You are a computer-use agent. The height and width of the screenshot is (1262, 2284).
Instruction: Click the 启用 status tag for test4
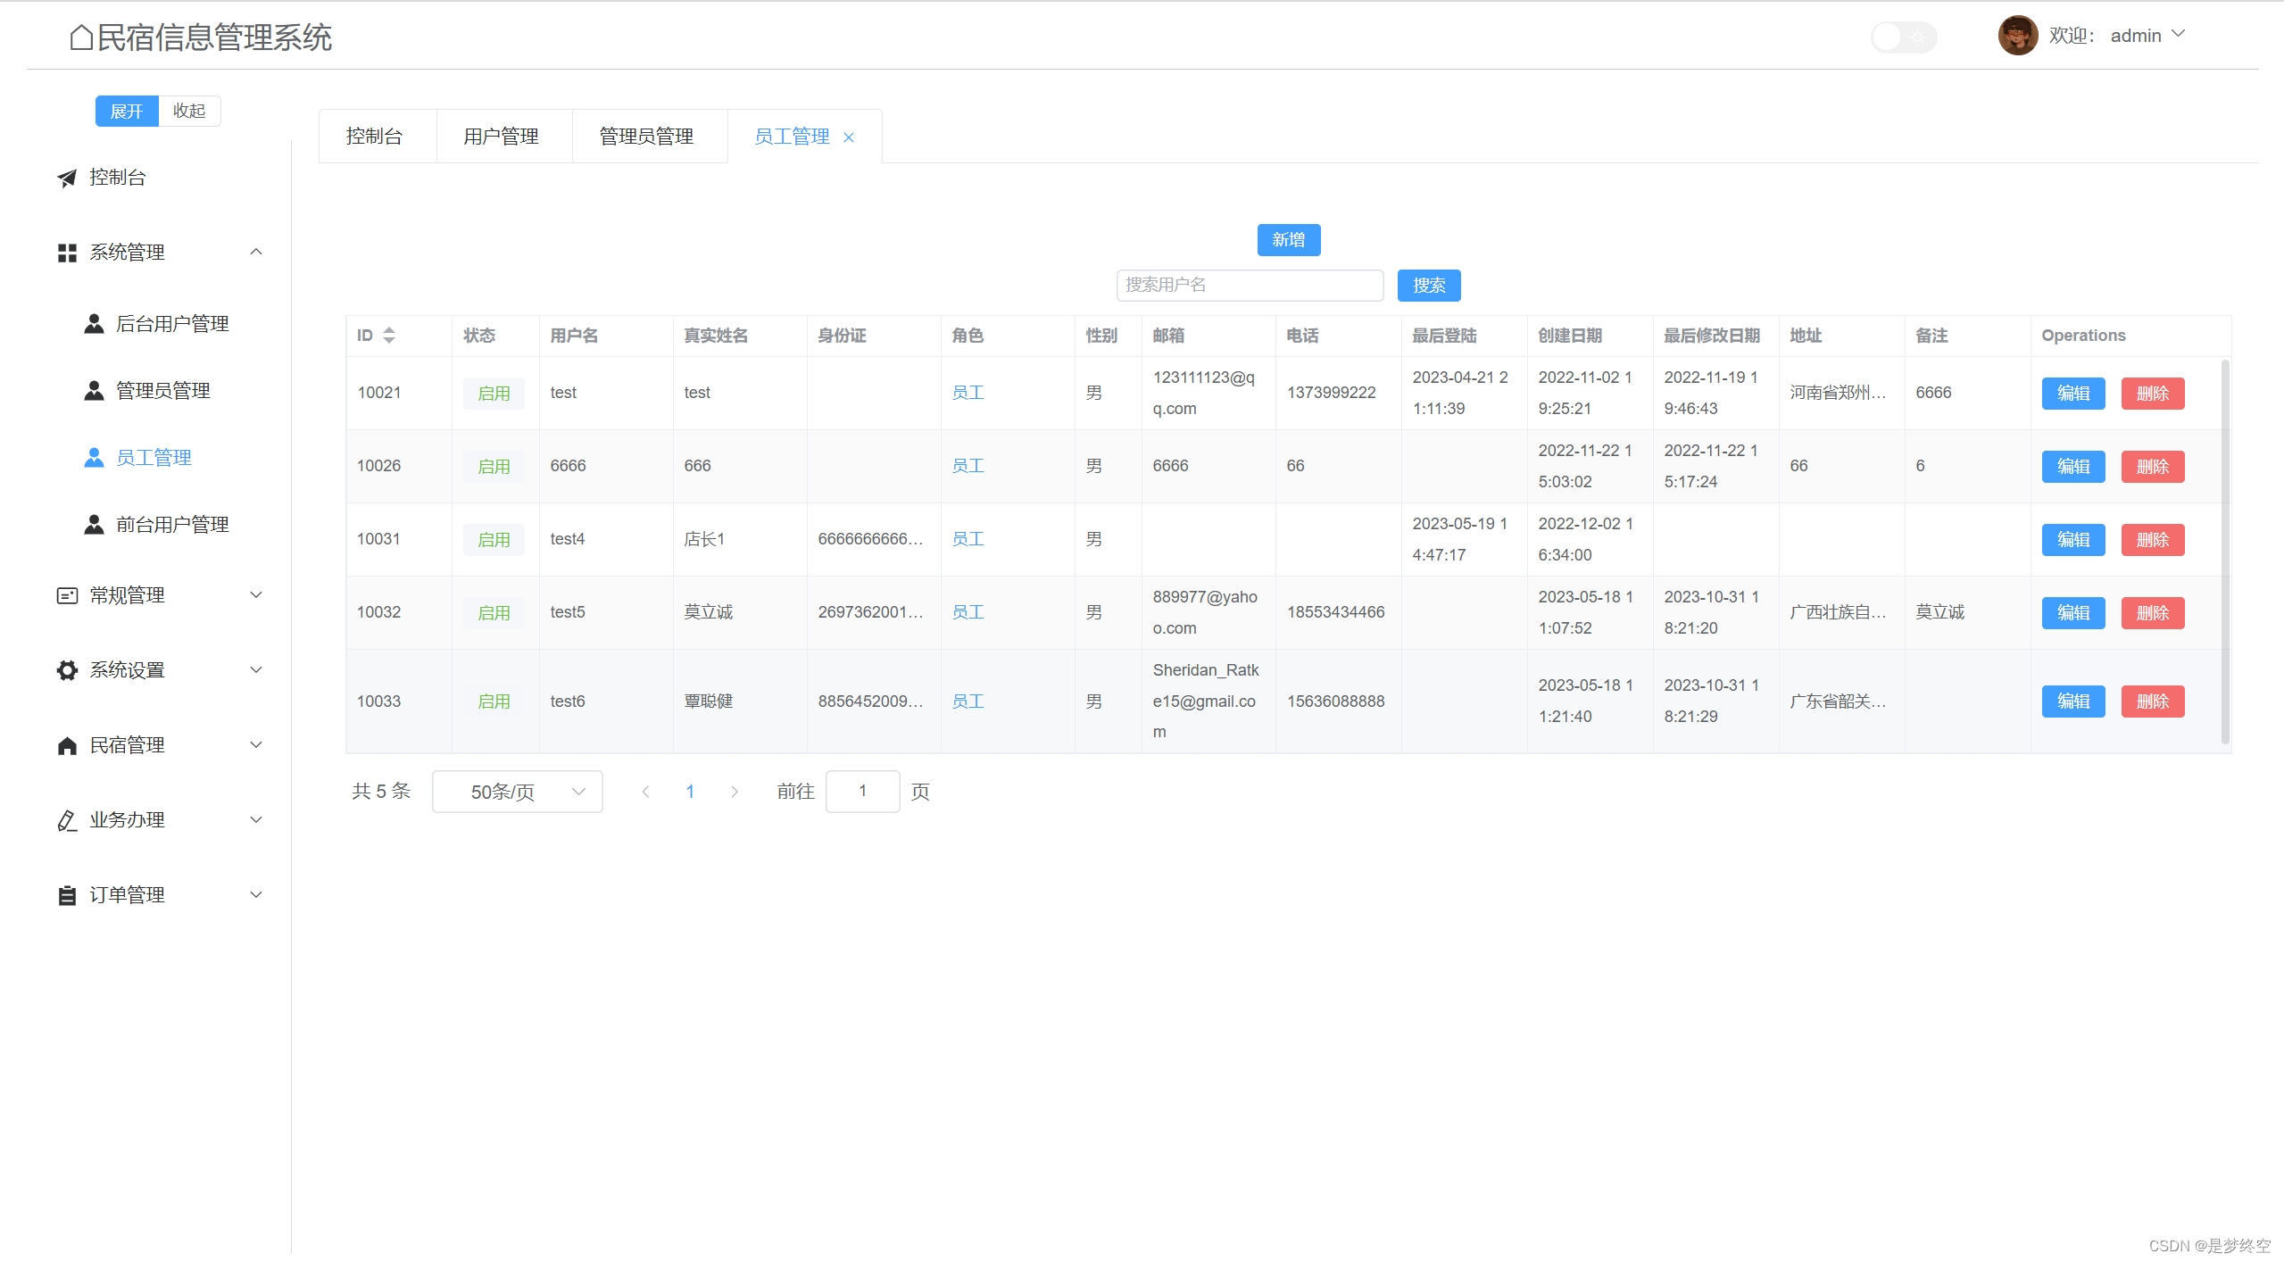point(494,540)
